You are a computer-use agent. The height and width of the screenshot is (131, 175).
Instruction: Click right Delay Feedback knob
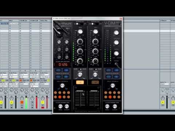[x=113, y=86]
